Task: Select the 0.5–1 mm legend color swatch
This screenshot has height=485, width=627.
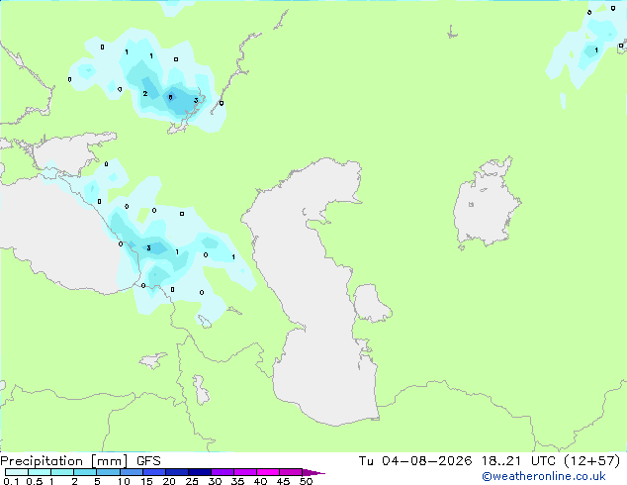Action: coord(40,472)
